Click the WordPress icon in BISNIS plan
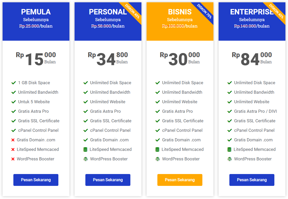Image resolution: width=288 pixels, height=199 pixels. [x=158, y=159]
